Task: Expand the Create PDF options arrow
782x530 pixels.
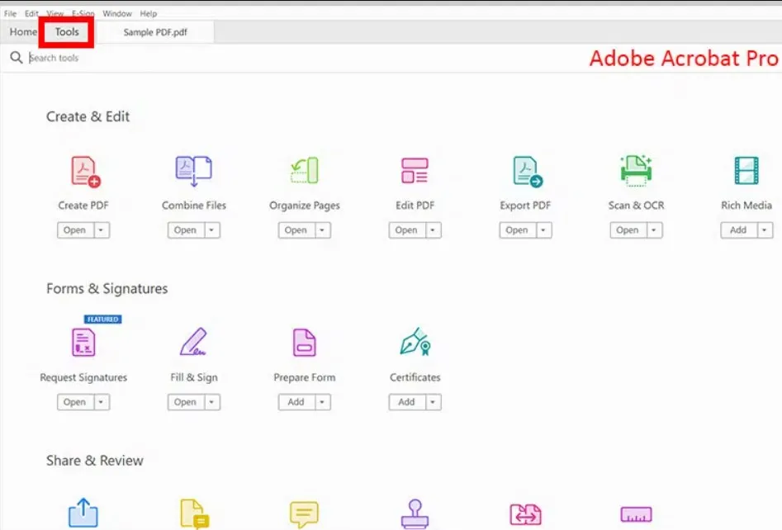Action: click(102, 230)
